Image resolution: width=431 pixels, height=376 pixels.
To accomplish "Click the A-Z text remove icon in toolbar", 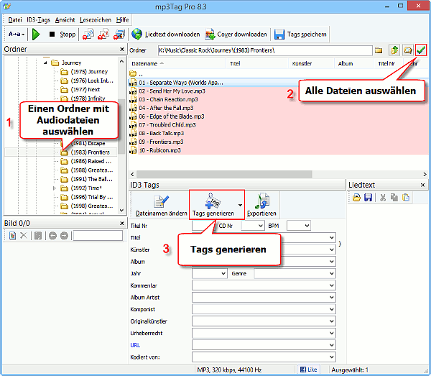I will coord(103,34).
